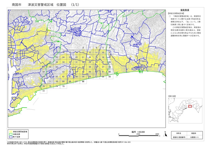Select grid cell number 8
Screen dimensions: 207x146
pyautogui.click(x=83, y=48)
